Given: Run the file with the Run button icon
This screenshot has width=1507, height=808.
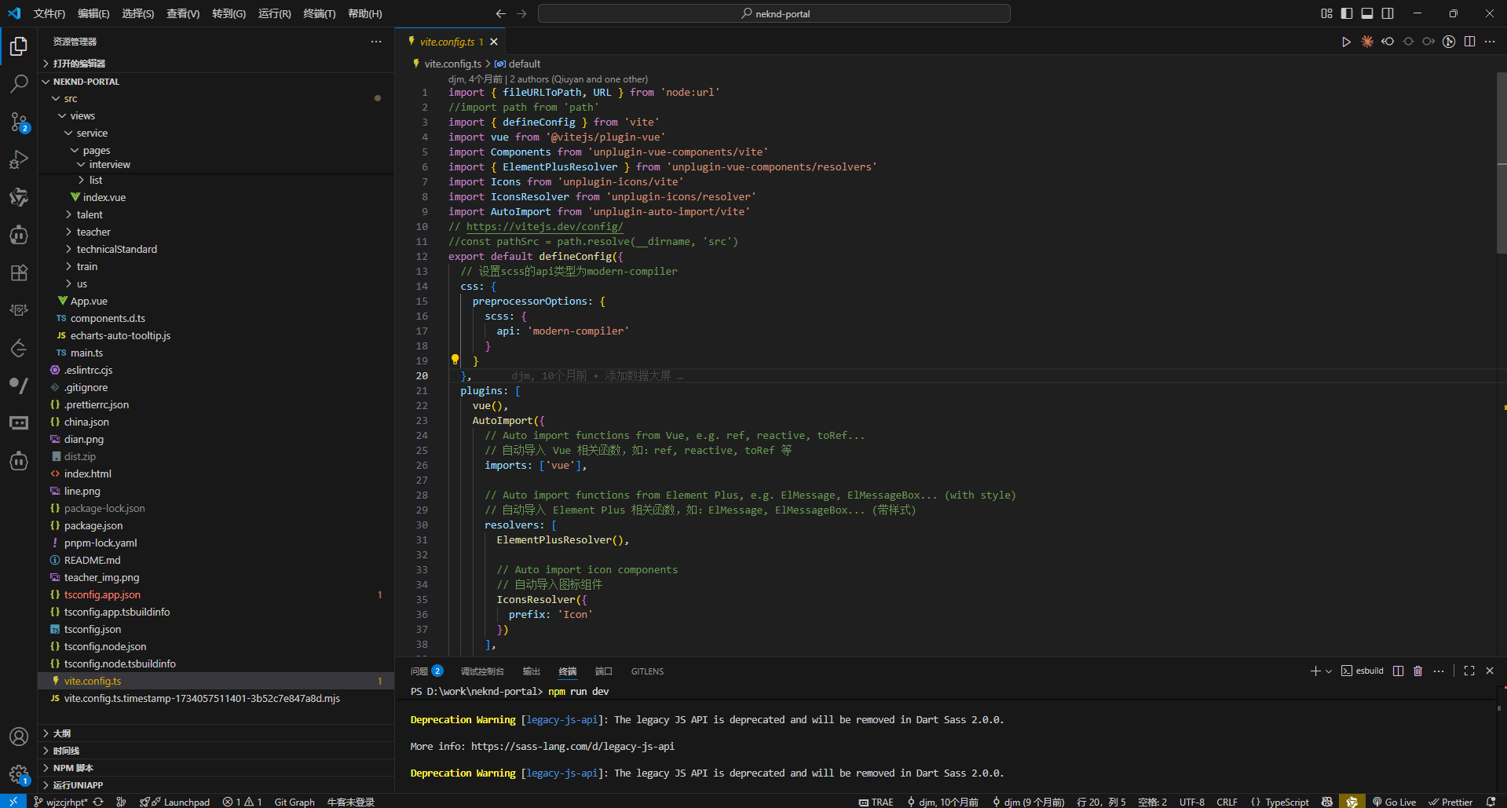Looking at the screenshot, I should 1345,42.
